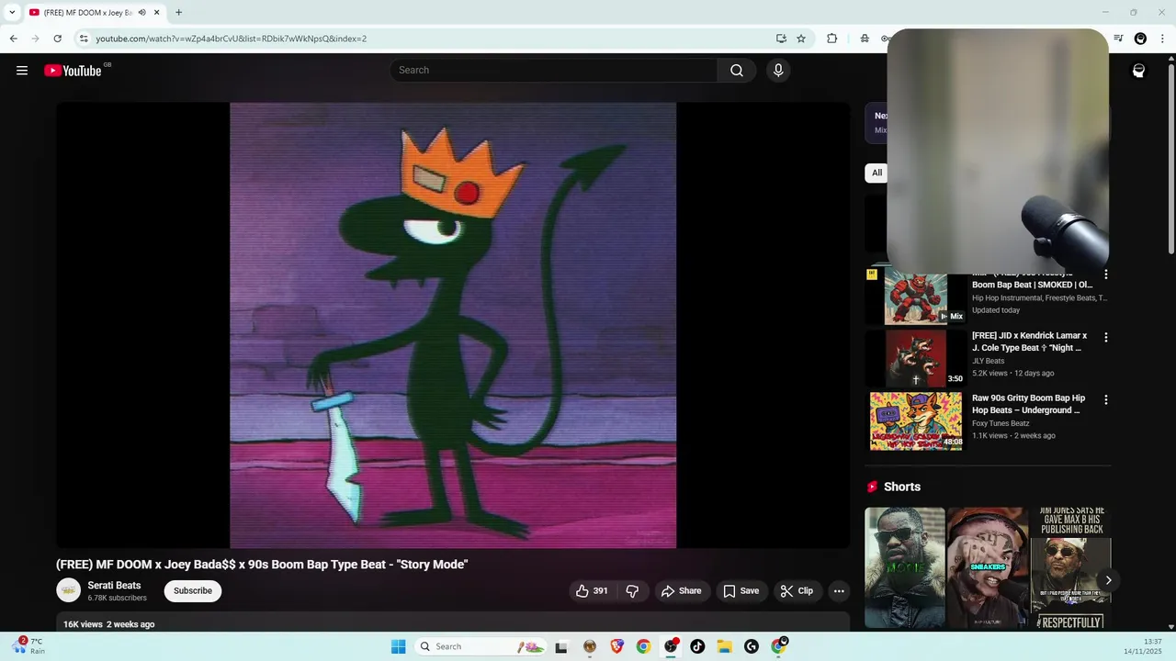Image resolution: width=1176 pixels, height=661 pixels.
Task: Bookmark this page with the star
Action: 801,39
